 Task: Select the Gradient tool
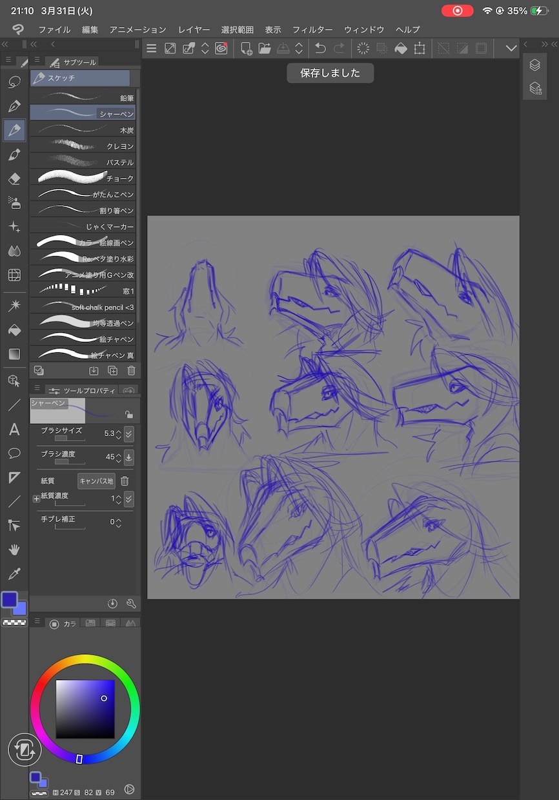point(14,354)
